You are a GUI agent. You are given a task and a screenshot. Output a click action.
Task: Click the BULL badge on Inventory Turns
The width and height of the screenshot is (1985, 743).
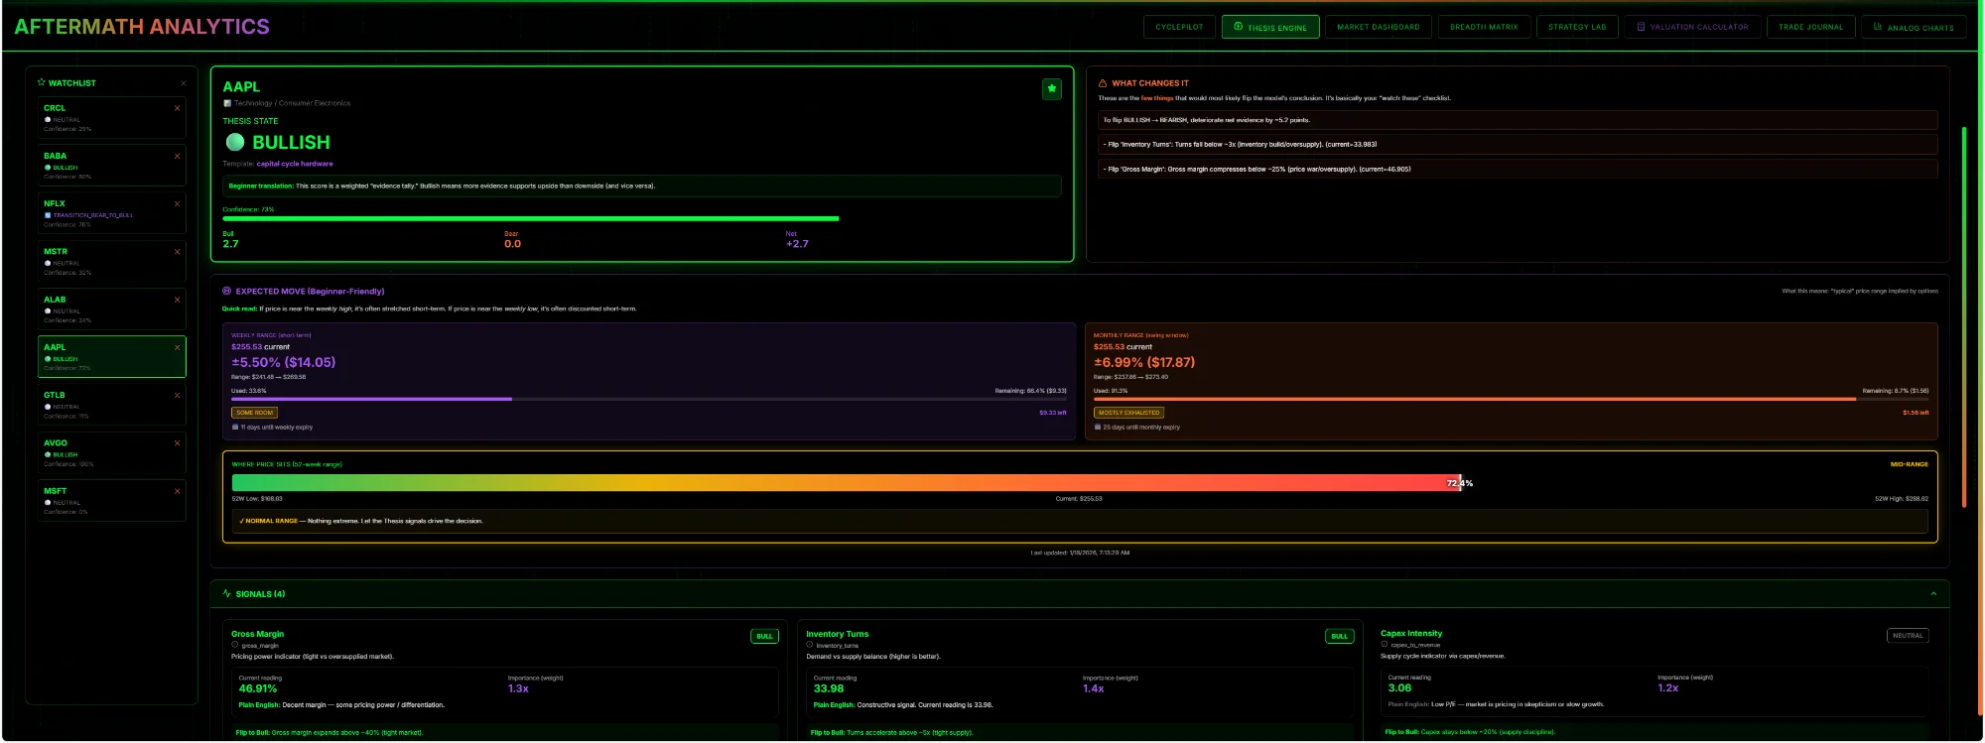1340,636
